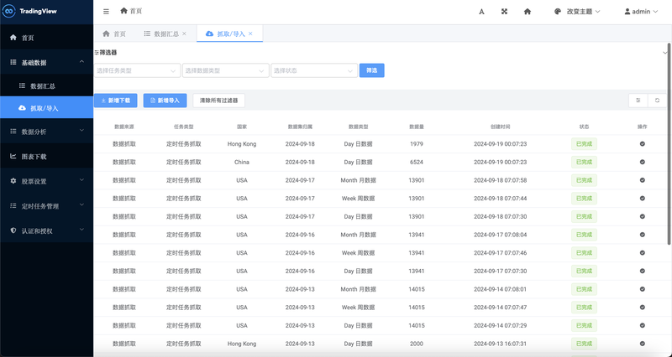Click action icon for Hong Kong 1979 row
The height and width of the screenshot is (357, 672).
642,144
